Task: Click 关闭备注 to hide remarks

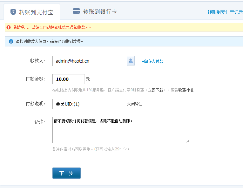Action: point(135,104)
